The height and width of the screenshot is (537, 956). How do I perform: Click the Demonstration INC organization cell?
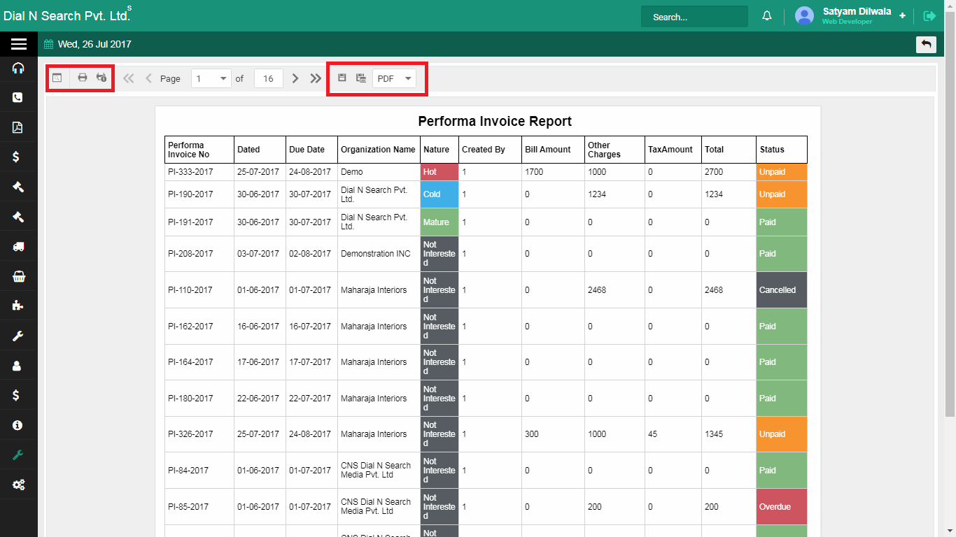pos(379,254)
